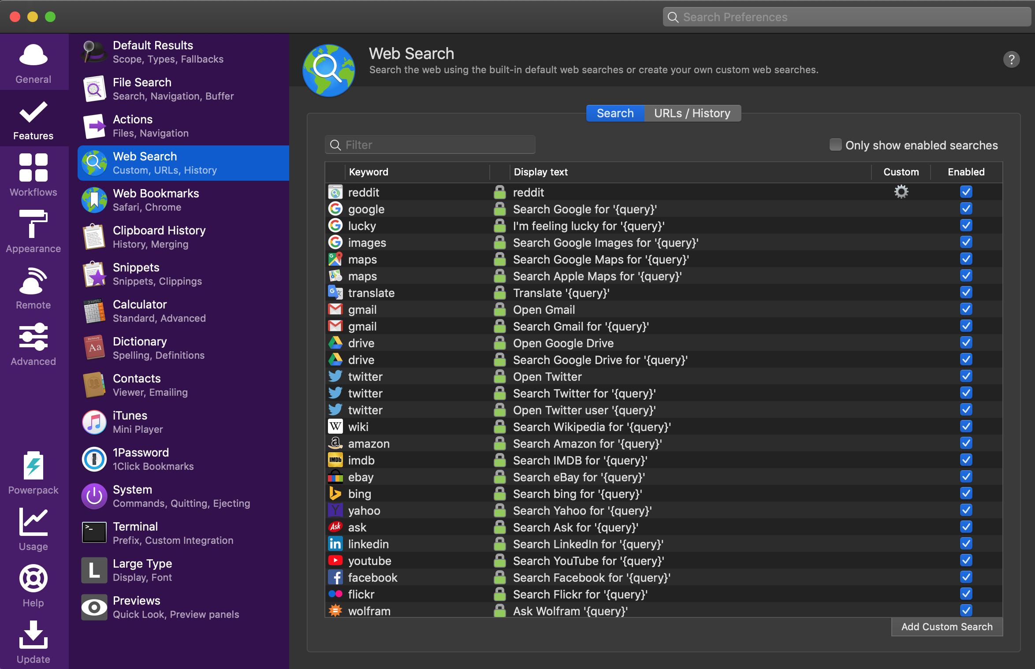Click the Usage graph icon
This screenshot has height=669, width=1035.
click(34, 522)
